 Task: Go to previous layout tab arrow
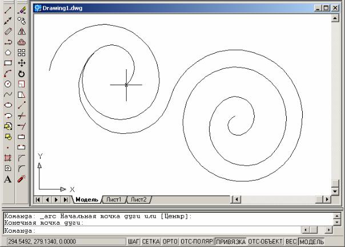point(47,200)
